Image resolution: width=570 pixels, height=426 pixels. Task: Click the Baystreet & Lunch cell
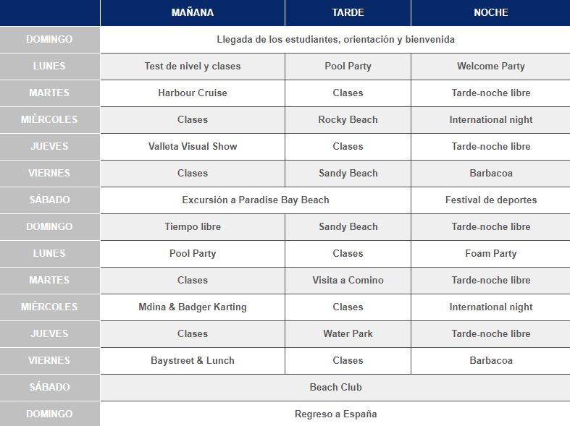[193, 360]
